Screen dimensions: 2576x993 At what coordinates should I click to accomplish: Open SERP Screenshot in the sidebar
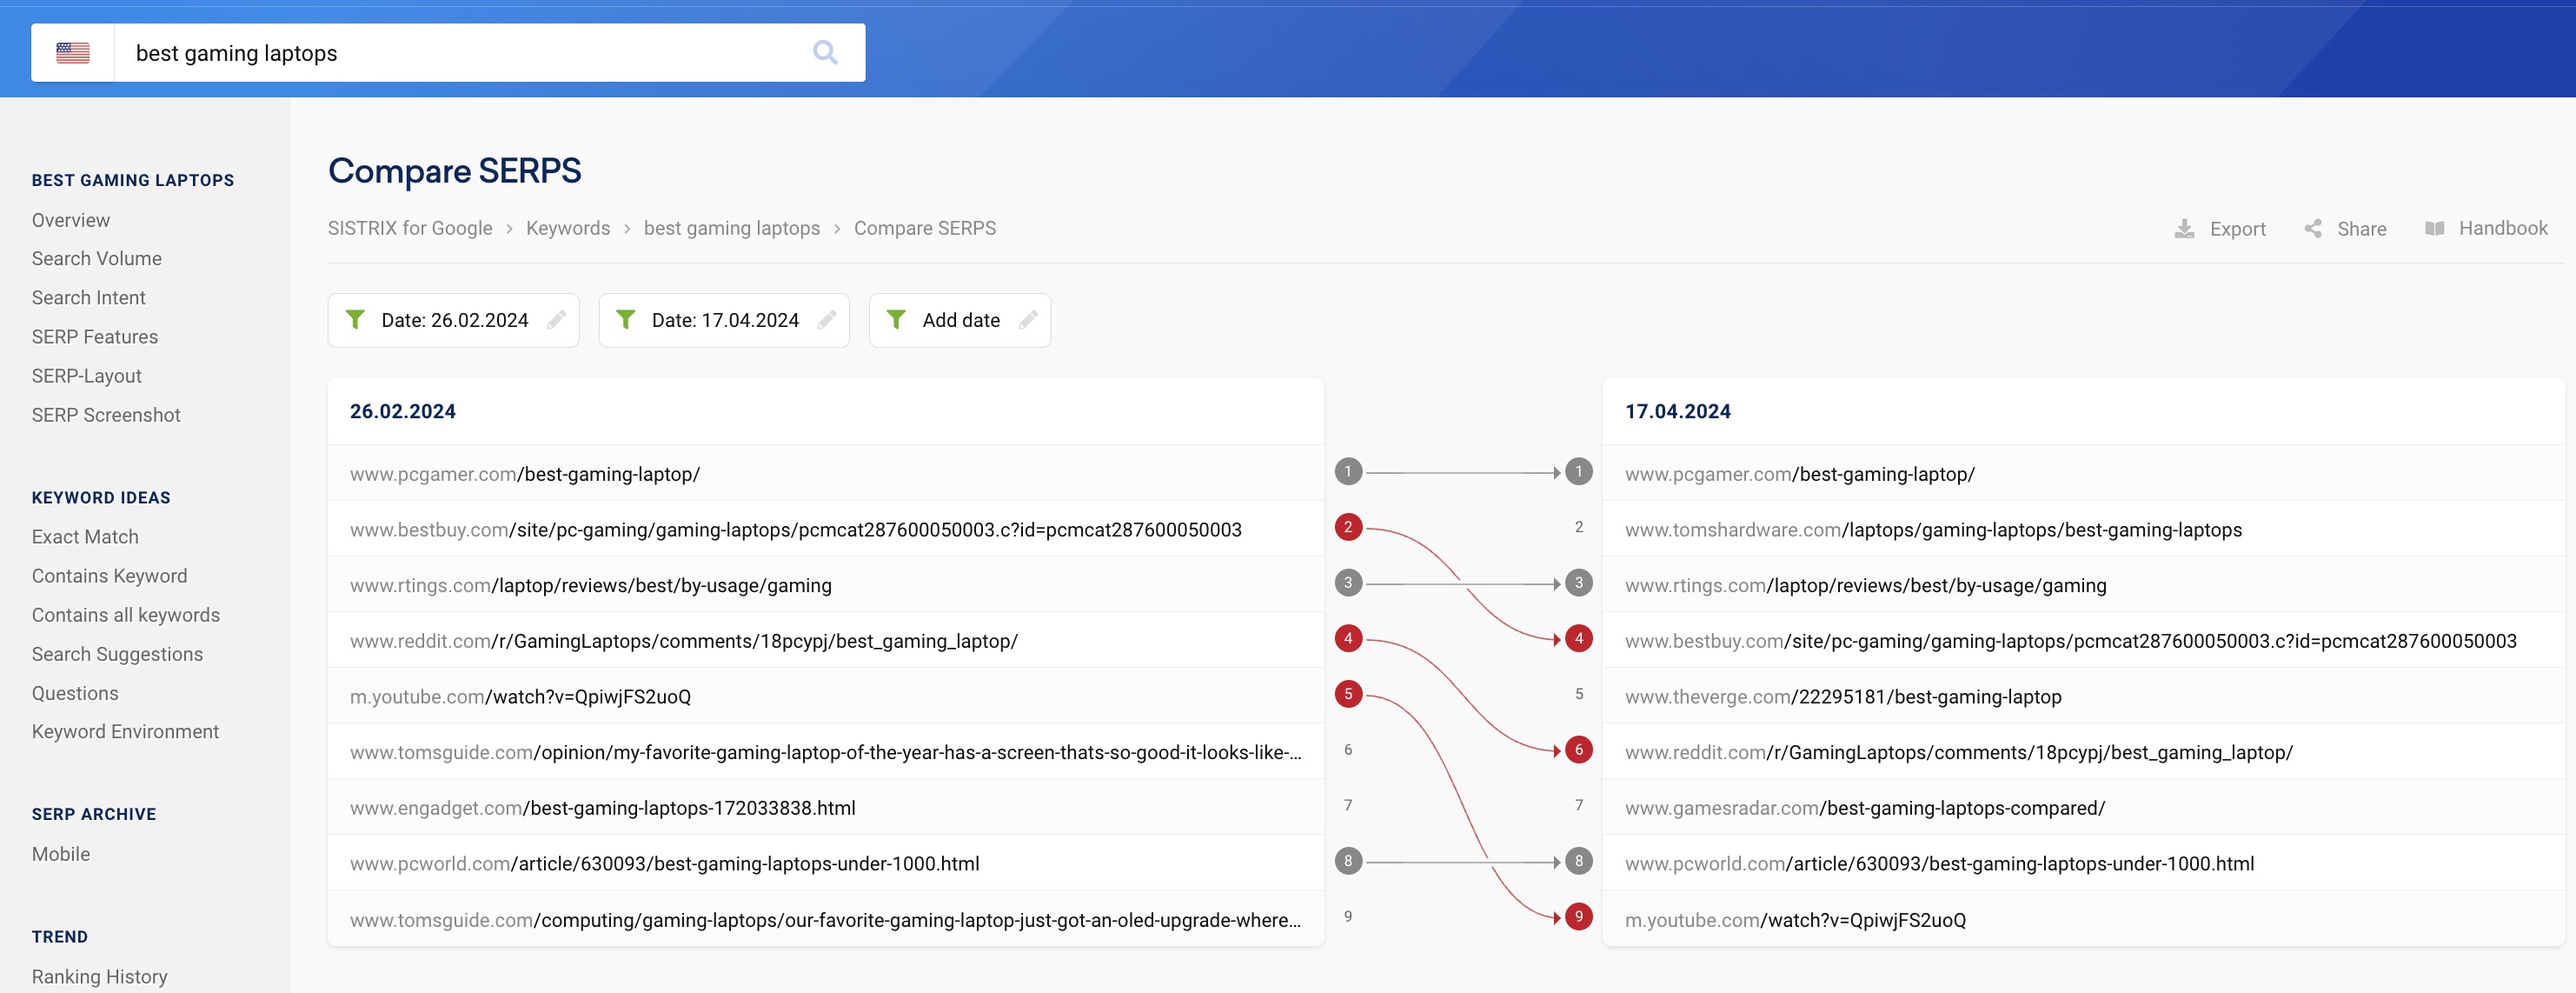pos(106,415)
